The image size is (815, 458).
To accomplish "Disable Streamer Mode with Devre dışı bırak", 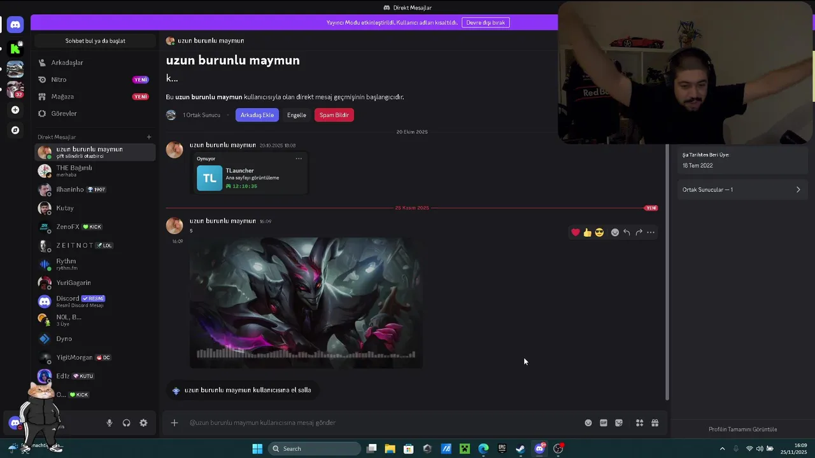I will 486,22.
